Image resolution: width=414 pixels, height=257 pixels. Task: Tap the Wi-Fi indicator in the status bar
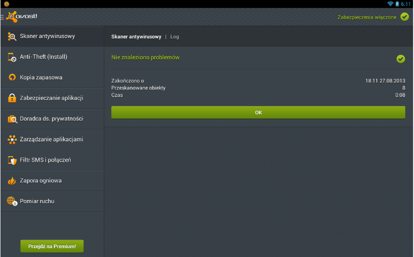pos(390,3)
